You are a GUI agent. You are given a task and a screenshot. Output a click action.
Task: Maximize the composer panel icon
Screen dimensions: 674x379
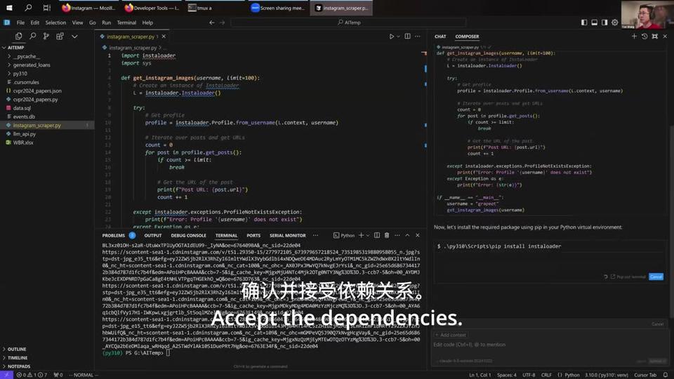click(654, 36)
